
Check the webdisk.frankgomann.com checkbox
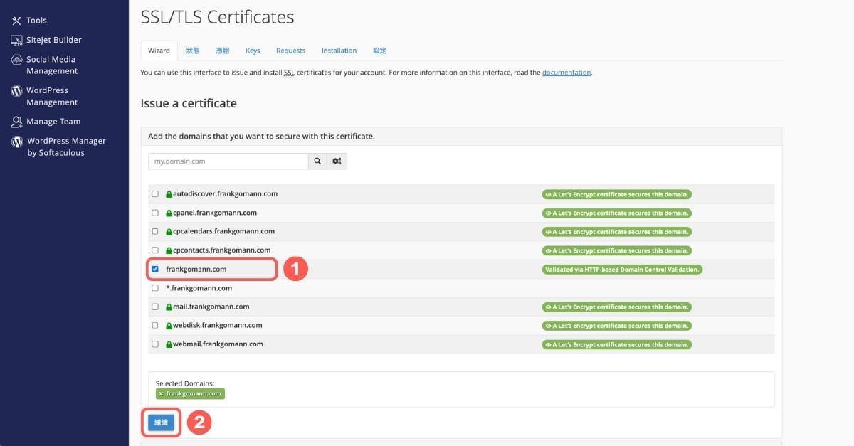(x=155, y=325)
